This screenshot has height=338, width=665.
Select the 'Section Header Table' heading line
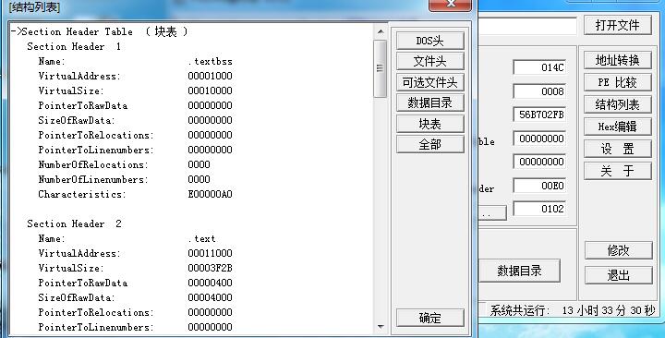coord(99,31)
